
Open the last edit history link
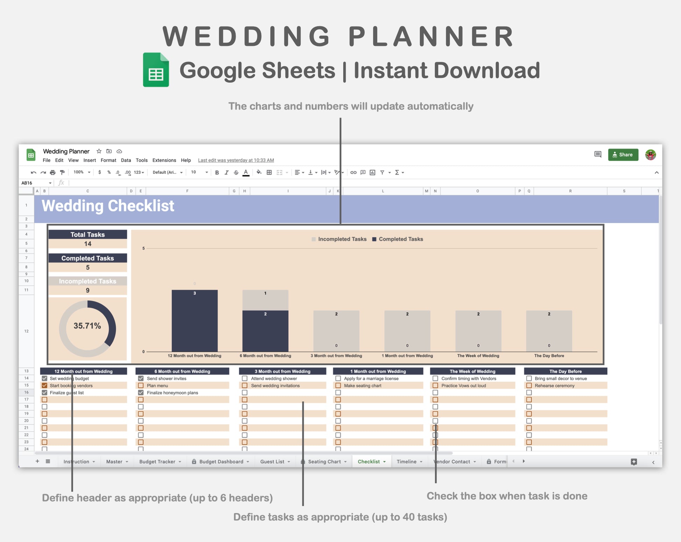(236, 160)
